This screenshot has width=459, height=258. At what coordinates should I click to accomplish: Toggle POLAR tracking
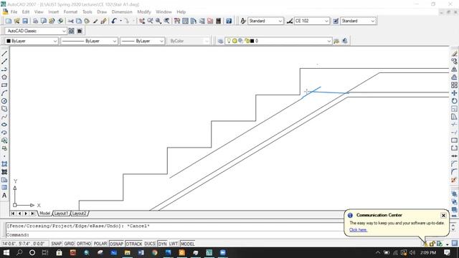click(x=100, y=244)
